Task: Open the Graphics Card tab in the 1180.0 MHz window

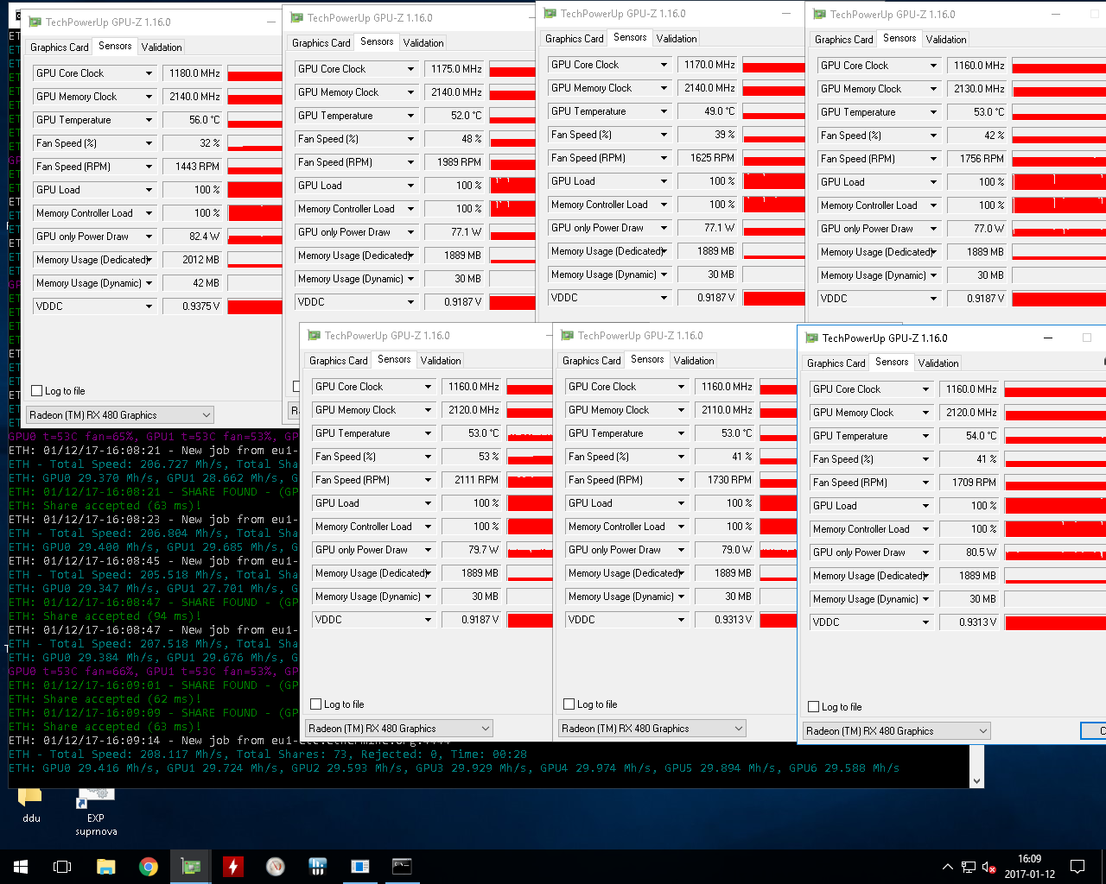Action: pos(60,47)
